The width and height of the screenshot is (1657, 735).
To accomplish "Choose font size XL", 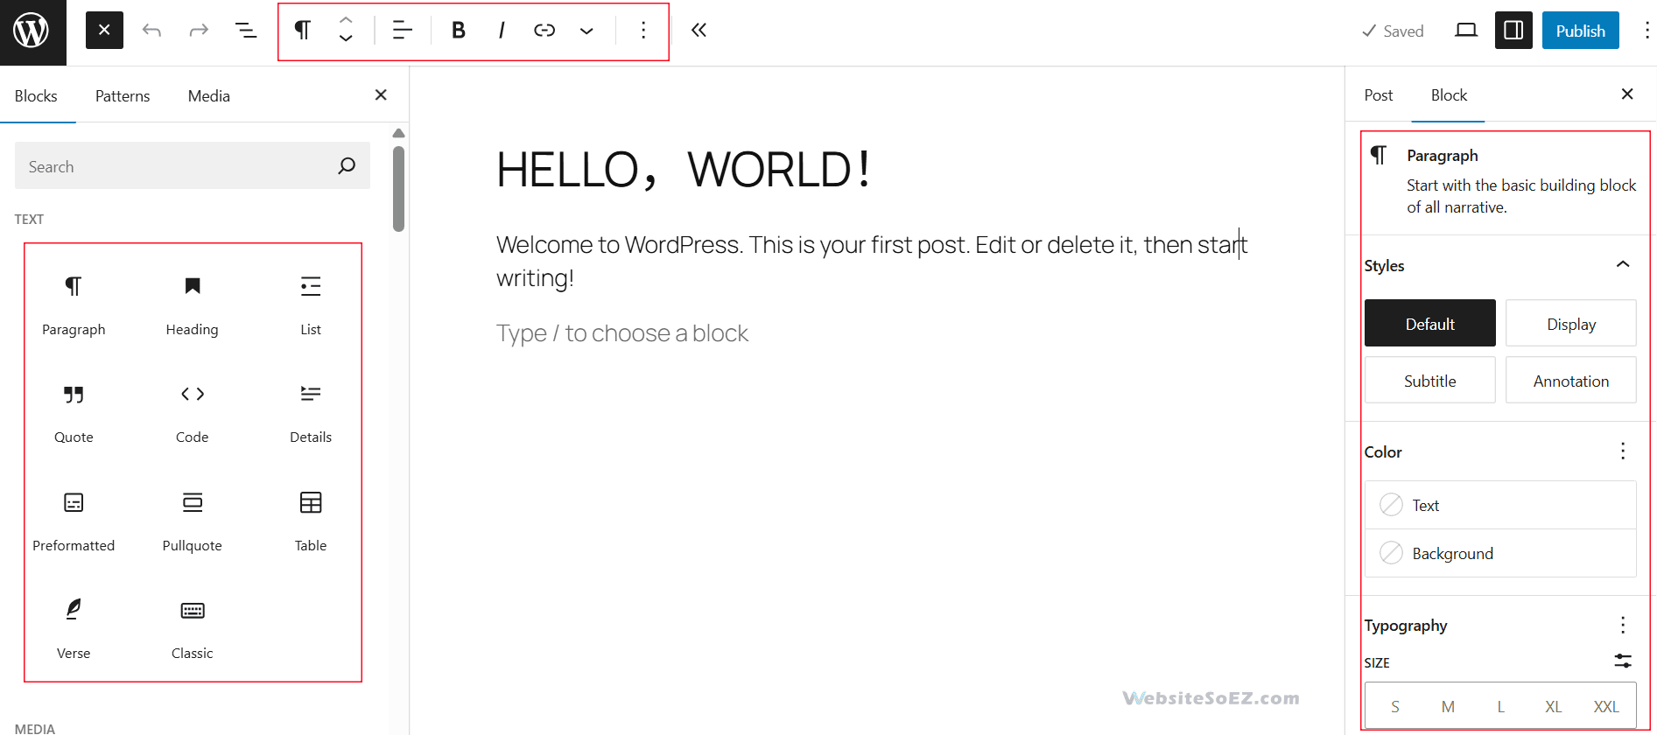I will (1554, 707).
